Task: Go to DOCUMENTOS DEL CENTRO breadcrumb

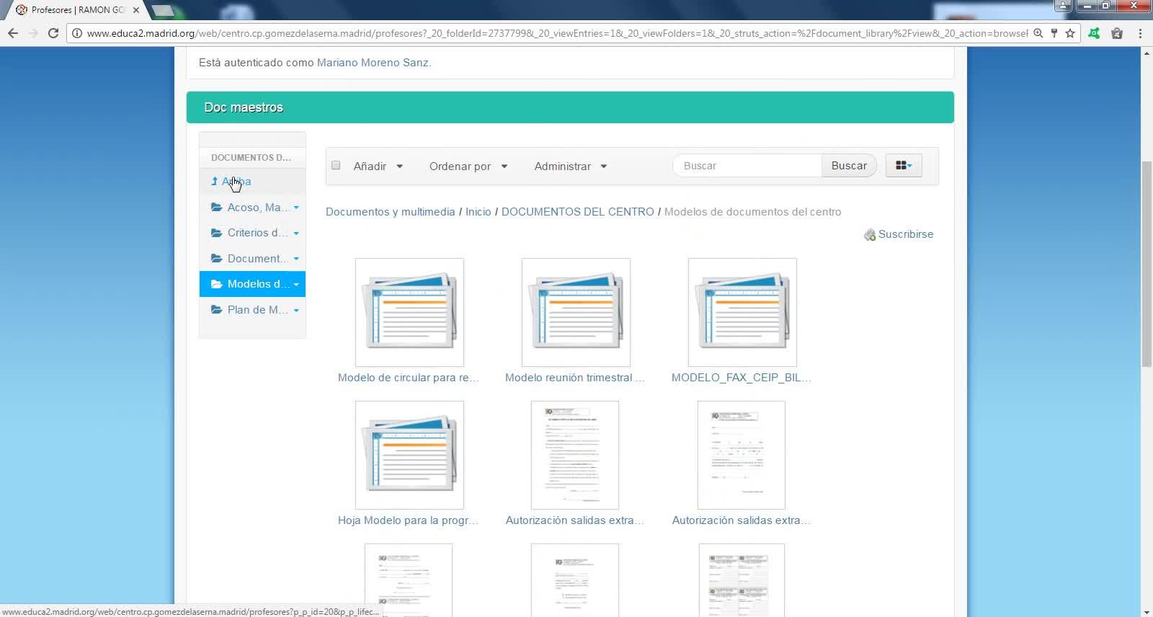Action: [577, 212]
